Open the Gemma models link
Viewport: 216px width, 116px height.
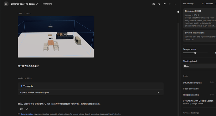point(27,114)
